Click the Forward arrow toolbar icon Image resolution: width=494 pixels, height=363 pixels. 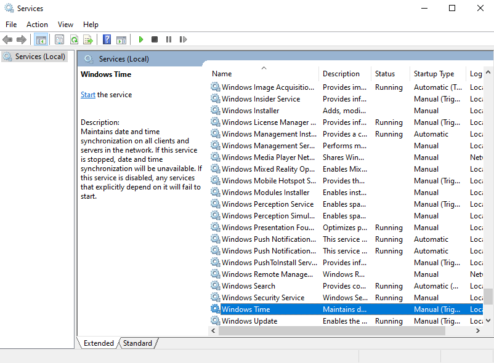point(22,39)
